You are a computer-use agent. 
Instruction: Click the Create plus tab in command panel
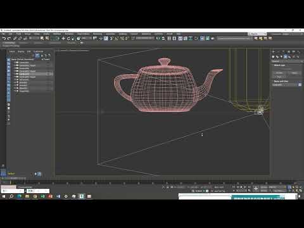[274, 51]
